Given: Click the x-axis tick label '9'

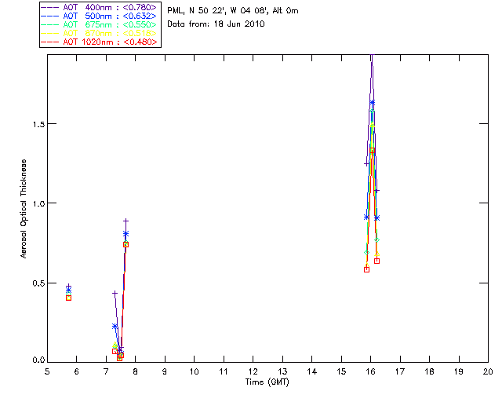Looking at the screenshot, I should [165, 372].
